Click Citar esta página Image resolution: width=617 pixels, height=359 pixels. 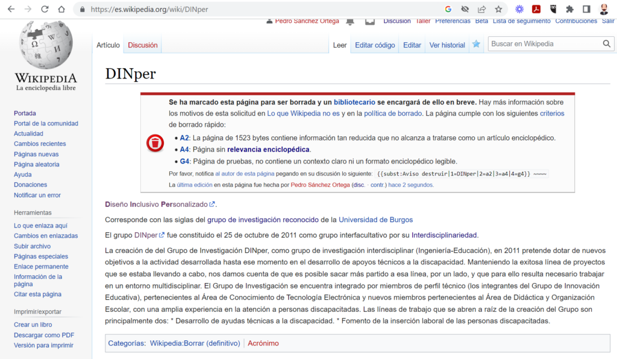point(37,294)
